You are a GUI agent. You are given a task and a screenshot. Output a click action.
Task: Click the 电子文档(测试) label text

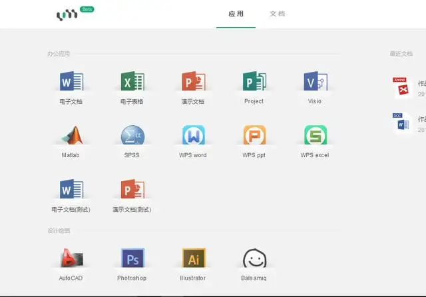click(71, 210)
